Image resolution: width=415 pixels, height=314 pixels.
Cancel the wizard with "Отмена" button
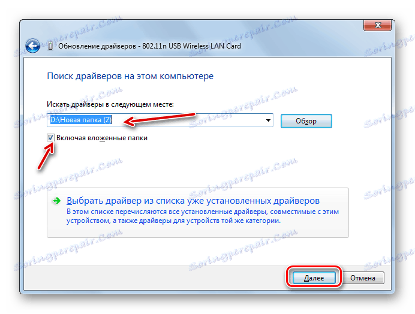tap(363, 278)
